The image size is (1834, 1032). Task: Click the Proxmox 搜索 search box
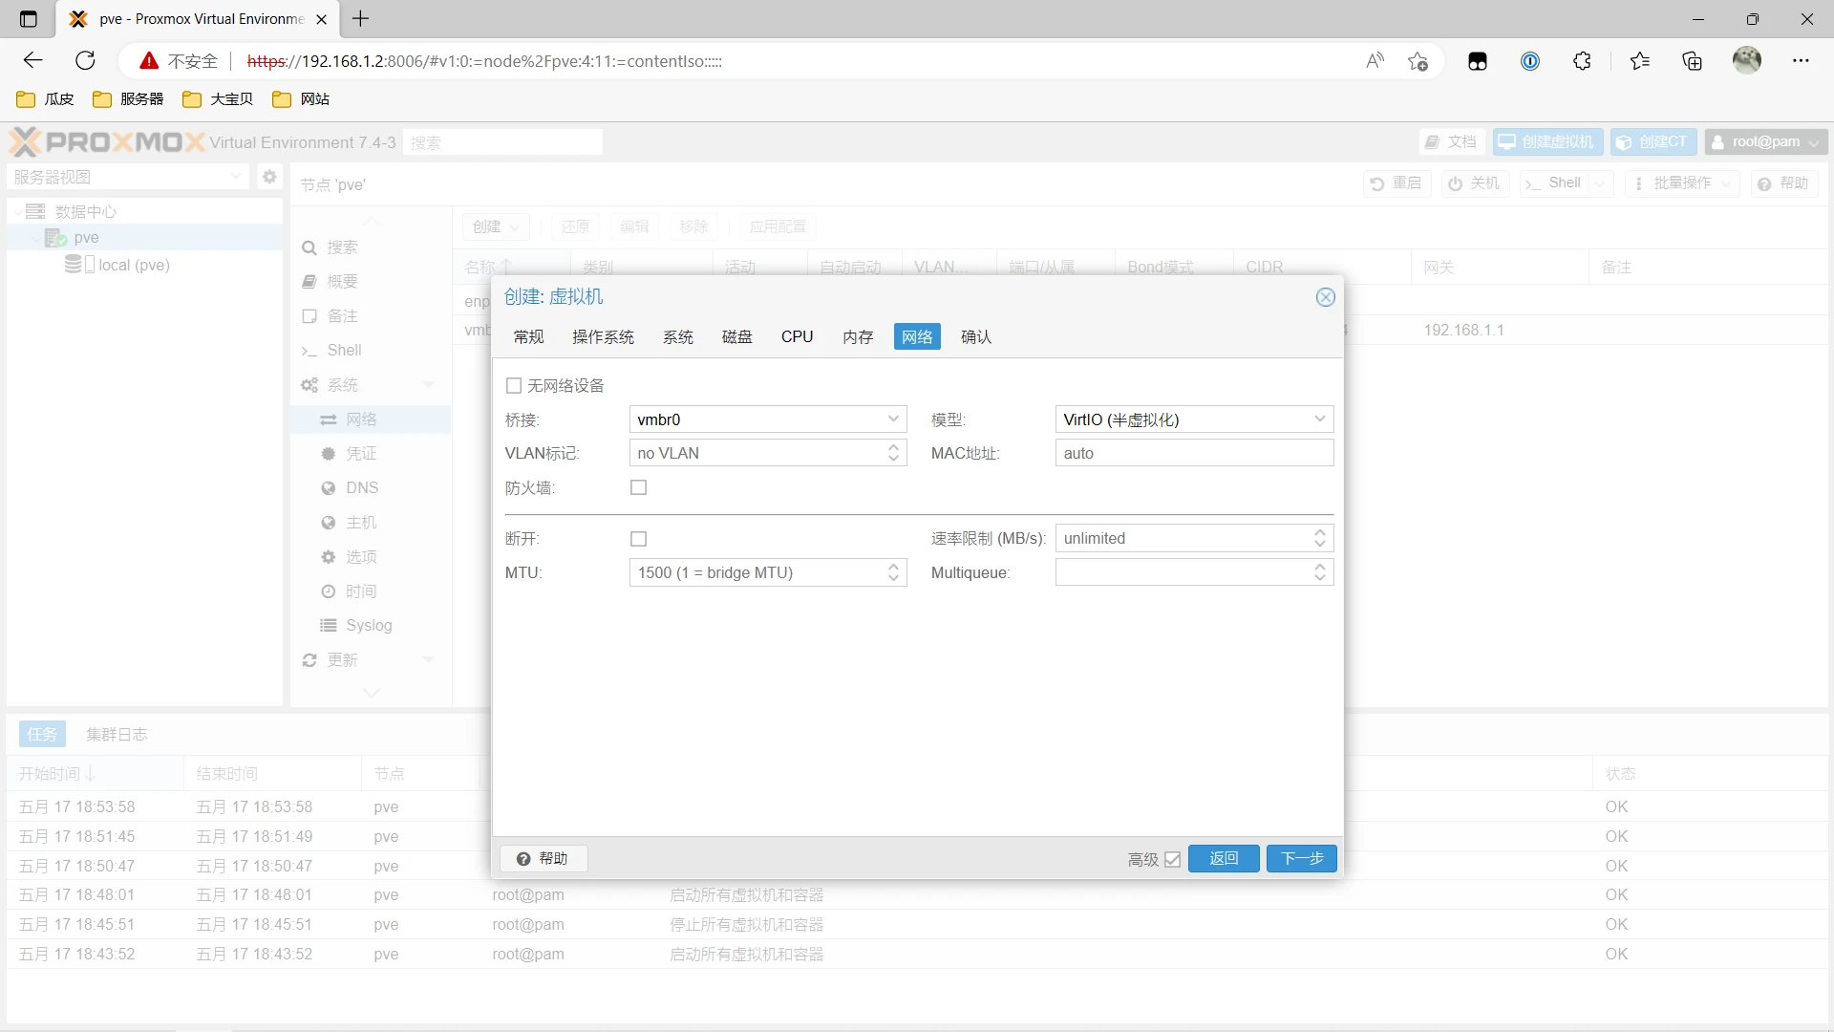point(502,142)
